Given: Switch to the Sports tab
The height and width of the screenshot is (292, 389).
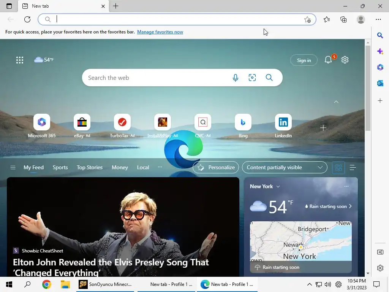Looking at the screenshot, I should click(x=60, y=168).
